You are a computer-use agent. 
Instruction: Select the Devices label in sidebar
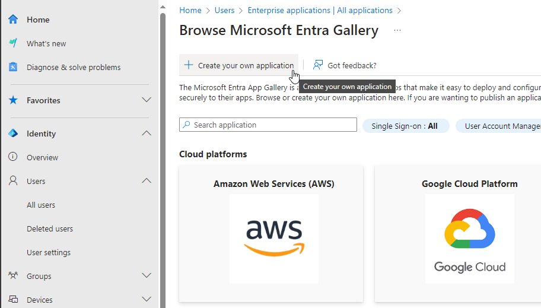pyautogui.click(x=40, y=300)
